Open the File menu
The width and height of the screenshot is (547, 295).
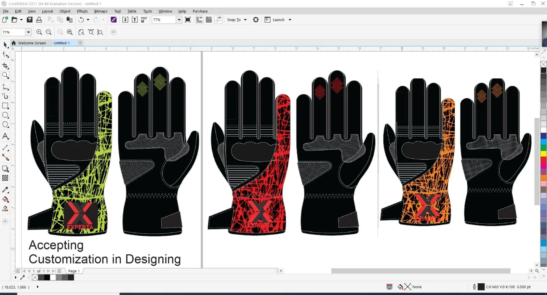(x=6, y=11)
